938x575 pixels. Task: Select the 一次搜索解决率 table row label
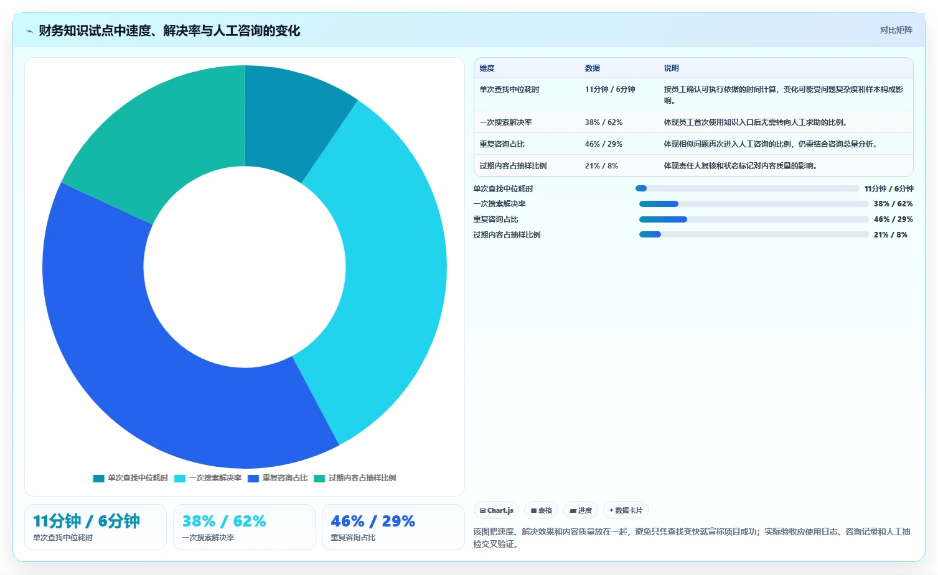pos(505,122)
